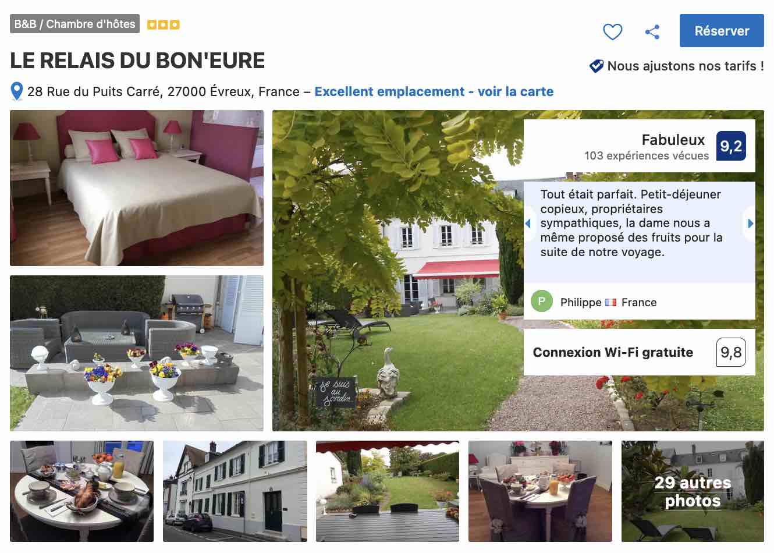View the 29 autres photos gallery
Viewport: 774px width, 553px height.
[693, 491]
